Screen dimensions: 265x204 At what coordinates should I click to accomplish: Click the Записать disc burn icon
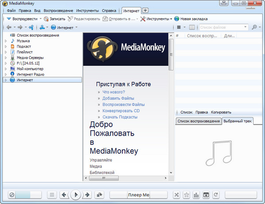pos(46,19)
